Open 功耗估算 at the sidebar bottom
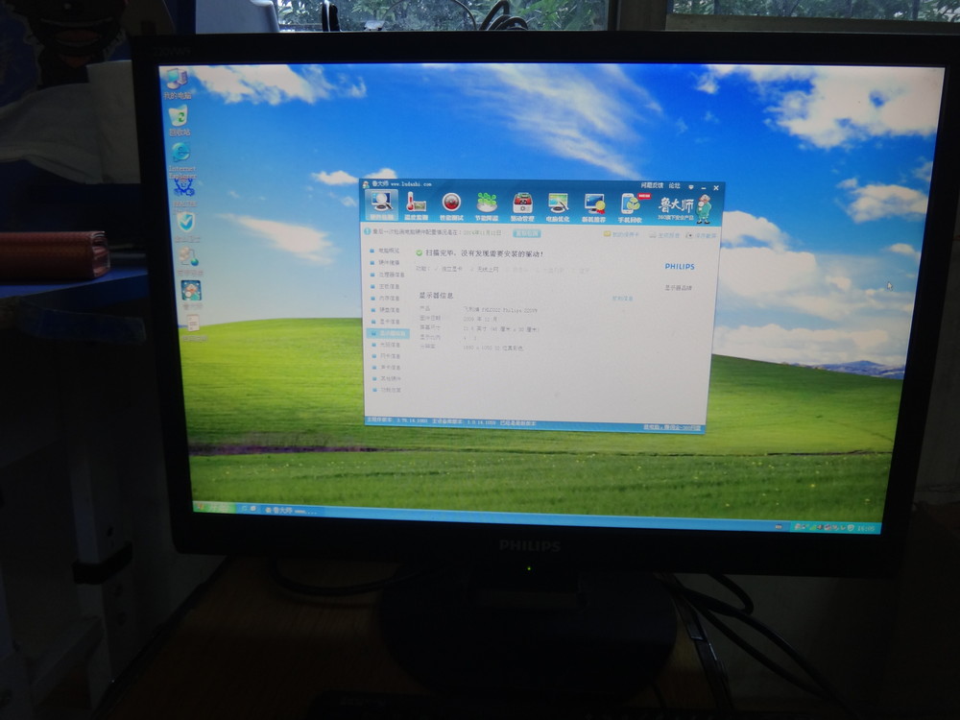This screenshot has width=960, height=720. point(389,390)
